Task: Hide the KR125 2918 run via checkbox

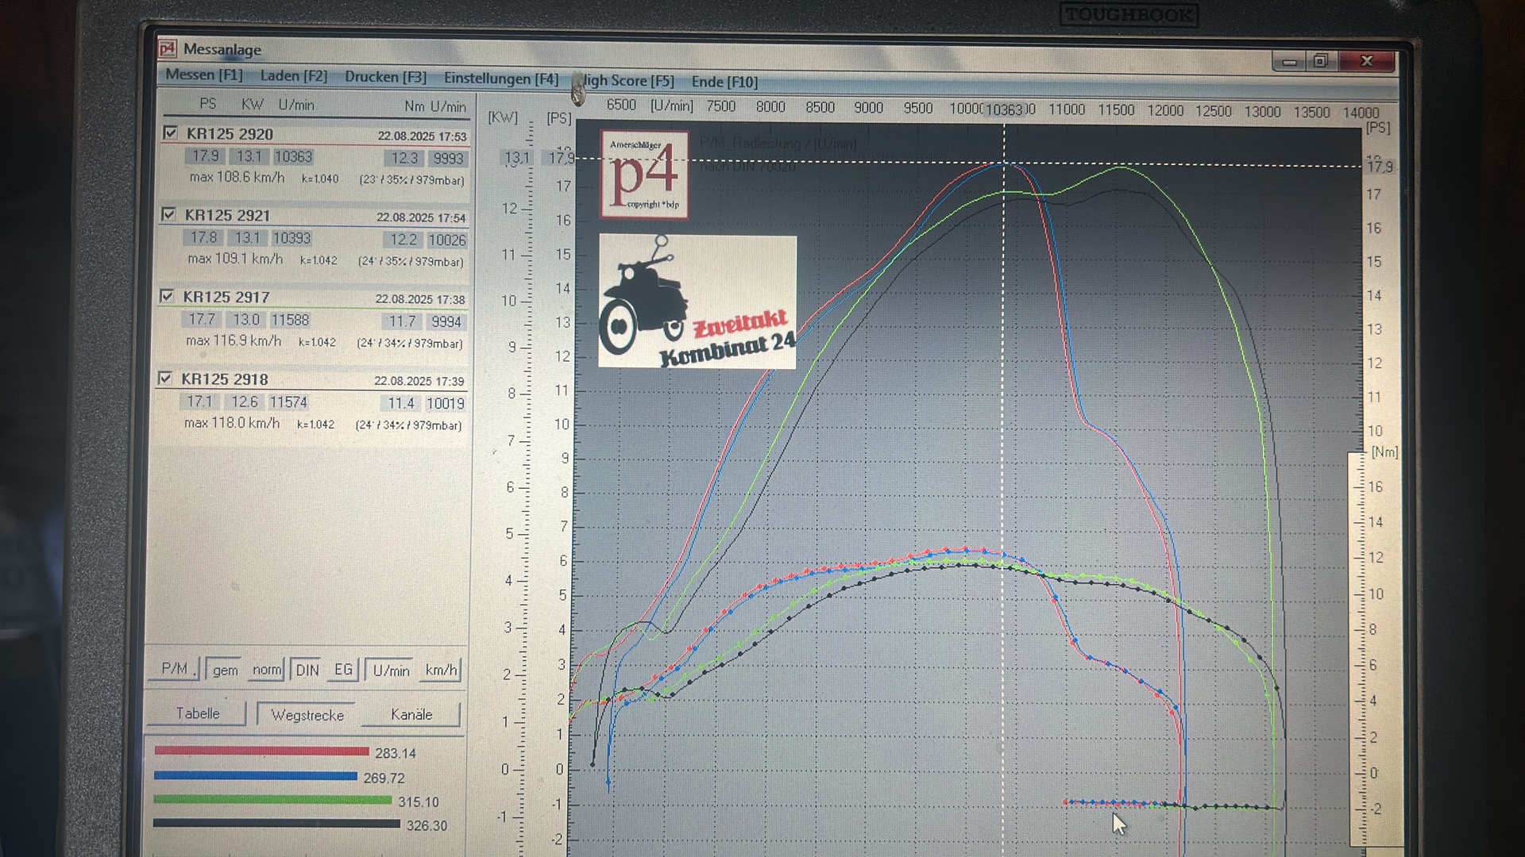Action: (165, 378)
